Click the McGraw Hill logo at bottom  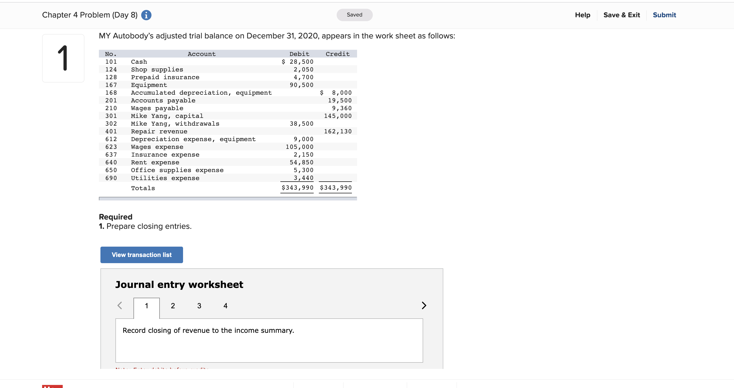(52, 386)
